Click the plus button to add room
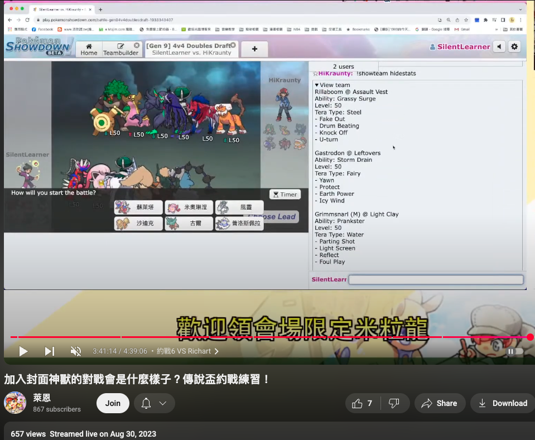Image resolution: width=535 pixels, height=440 pixels. pyautogui.click(x=254, y=49)
